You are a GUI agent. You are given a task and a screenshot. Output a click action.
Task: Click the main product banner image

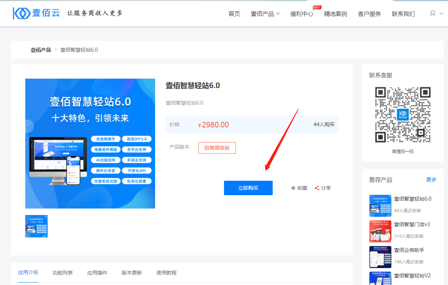[90, 144]
